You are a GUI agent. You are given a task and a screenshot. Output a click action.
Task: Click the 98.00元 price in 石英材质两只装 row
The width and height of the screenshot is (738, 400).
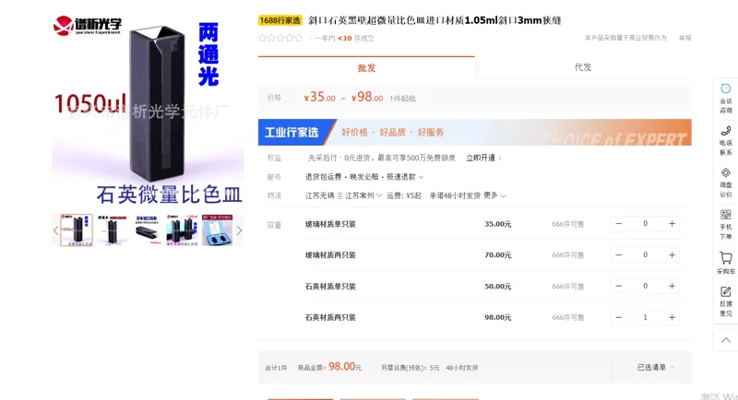click(497, 317)
